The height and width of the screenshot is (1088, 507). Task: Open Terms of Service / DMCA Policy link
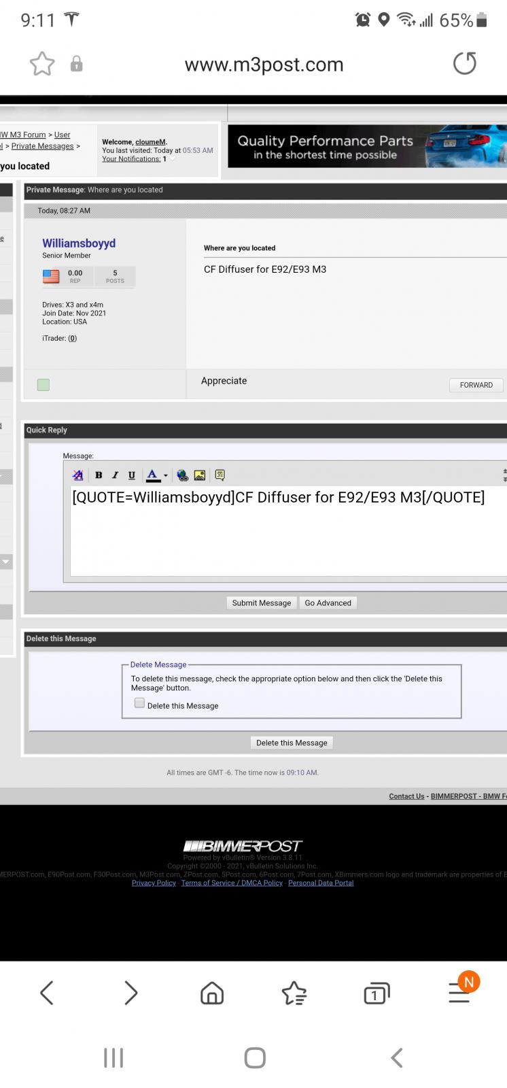pyautogui.click(x=232, y=883)
